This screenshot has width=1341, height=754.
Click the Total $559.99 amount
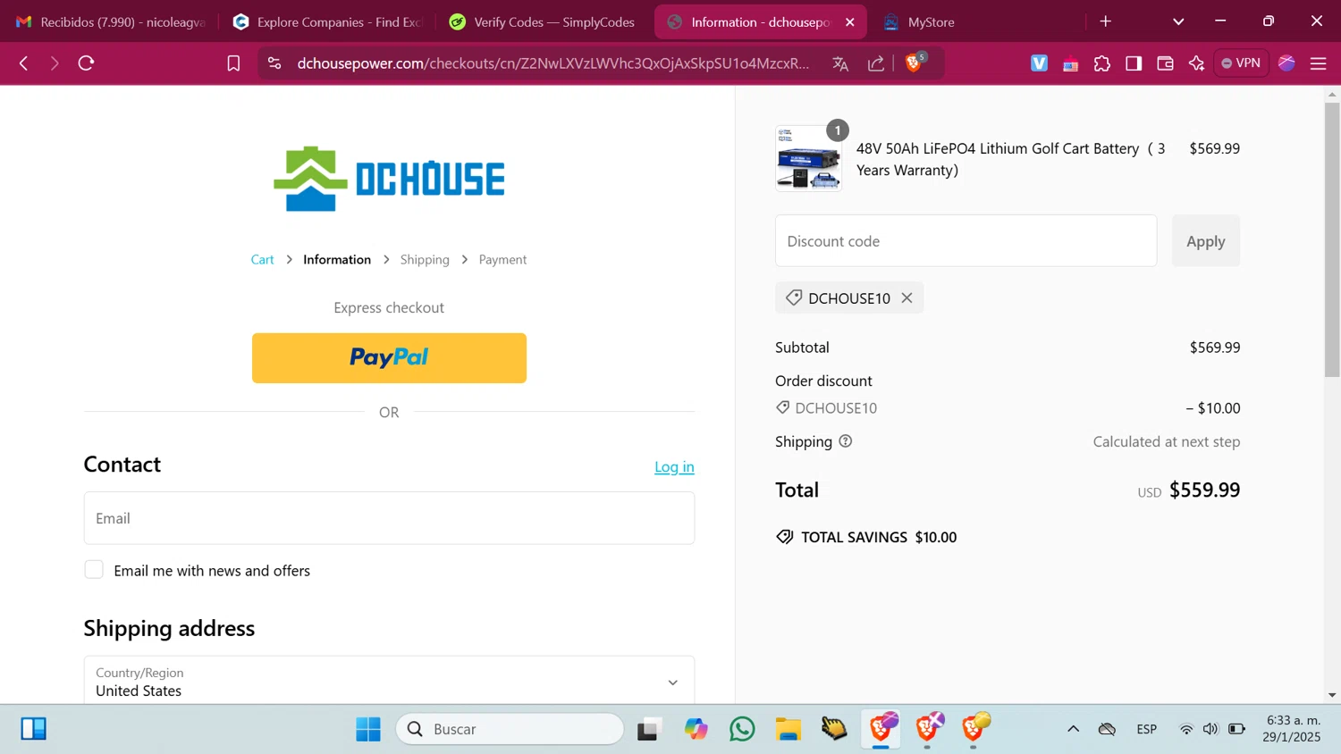(1204, 490)
